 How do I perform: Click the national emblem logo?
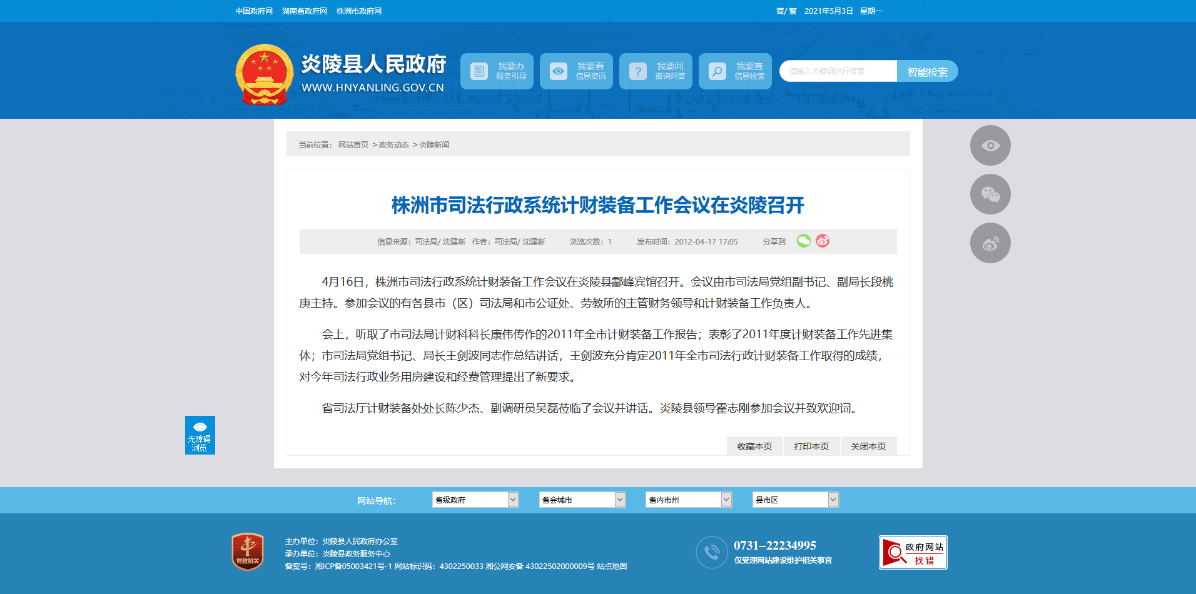point(265,74)
